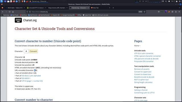Open the Firefox home page icon
Viewport: 182px width, 102px height.
pyautogui.click(x=13, y=12)
